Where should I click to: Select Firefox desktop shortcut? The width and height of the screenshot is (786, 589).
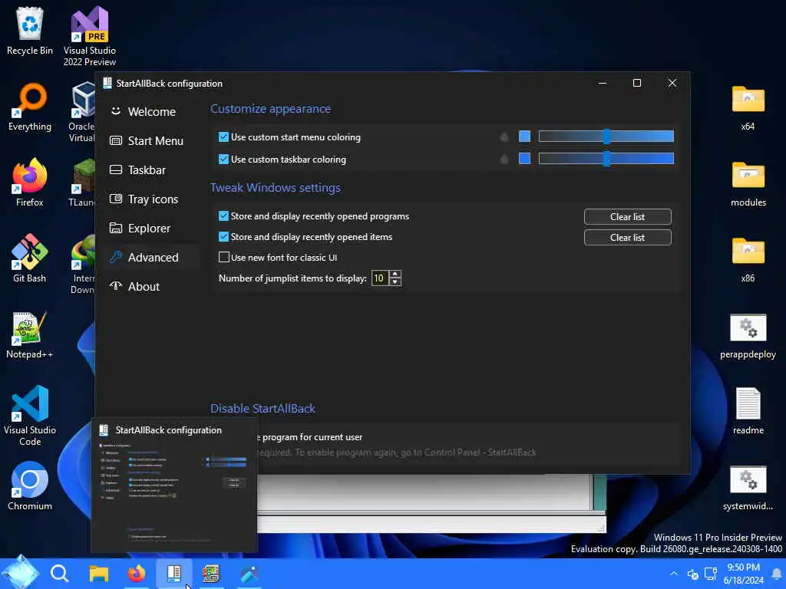[x=30, y=183]
